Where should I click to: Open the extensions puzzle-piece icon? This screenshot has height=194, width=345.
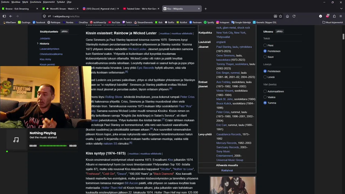pos(334,16)
